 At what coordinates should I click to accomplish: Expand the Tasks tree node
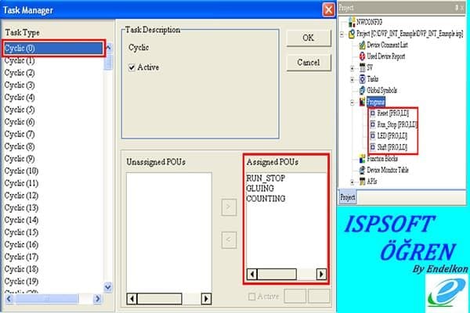click(352, 80)
